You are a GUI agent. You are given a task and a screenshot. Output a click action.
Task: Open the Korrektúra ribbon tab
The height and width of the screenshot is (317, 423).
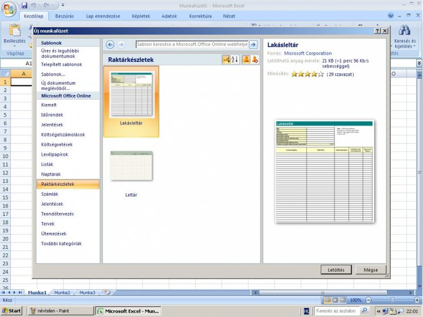[201, 16]
